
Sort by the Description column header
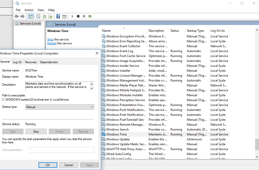pos(158,30)
